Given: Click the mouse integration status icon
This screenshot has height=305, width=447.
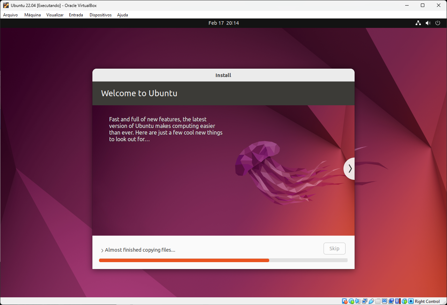Looking at the screenshot, I should click(x=404, y=301).
